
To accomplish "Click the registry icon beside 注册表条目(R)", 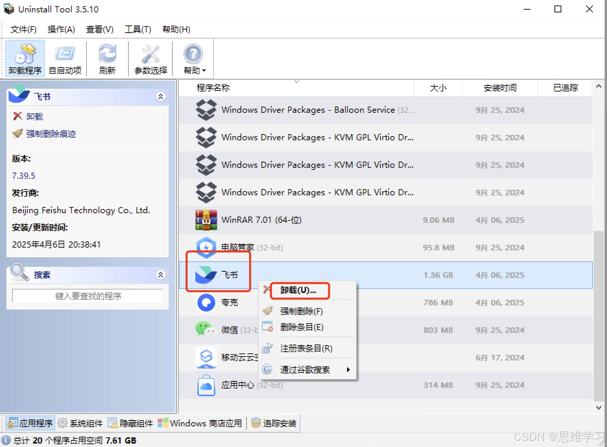I will pyautogui.click(x=267, y=348).
